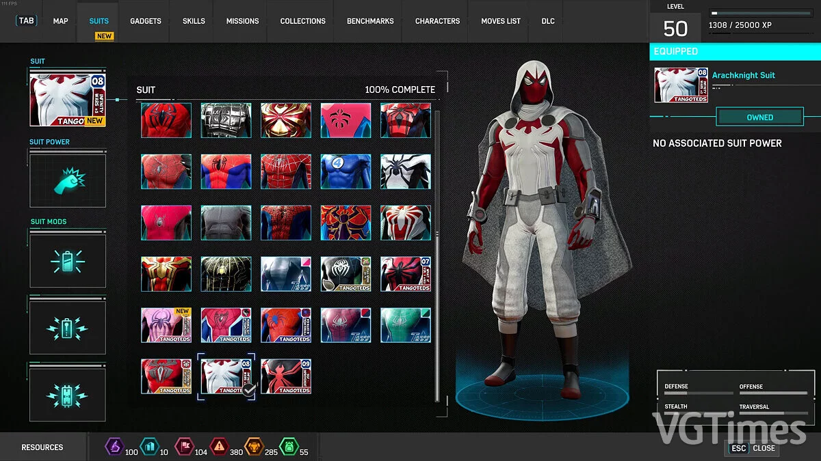Click the '100% COMPLETE' text

click(x=400, y=89)
